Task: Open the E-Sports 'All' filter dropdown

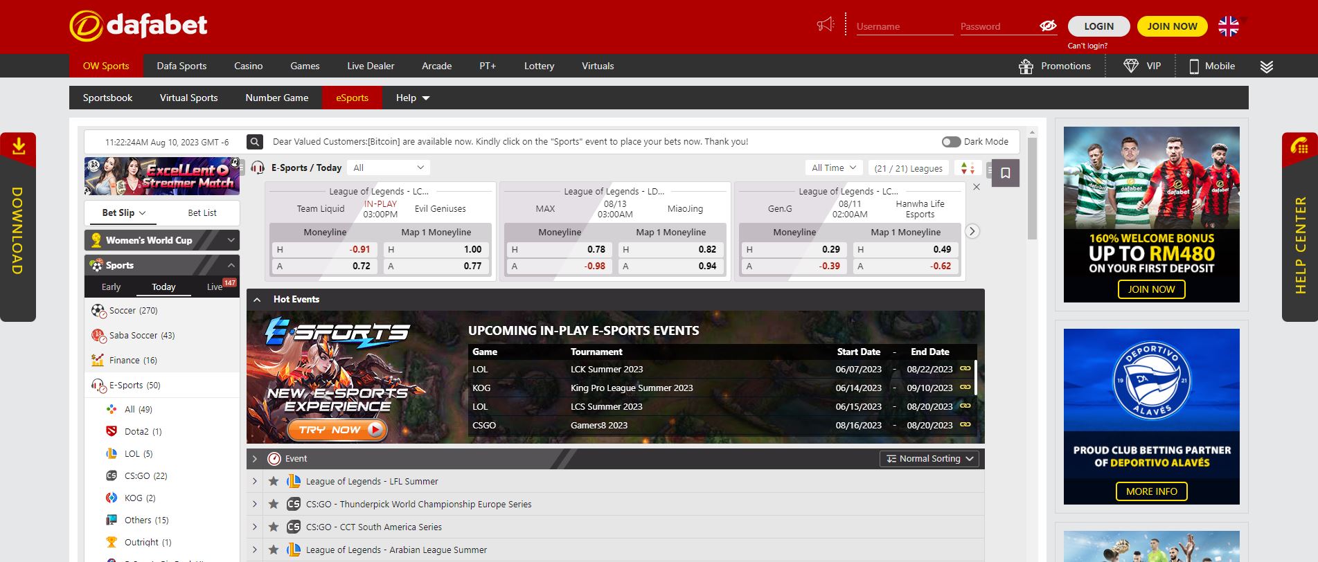Action: (389, 167)
